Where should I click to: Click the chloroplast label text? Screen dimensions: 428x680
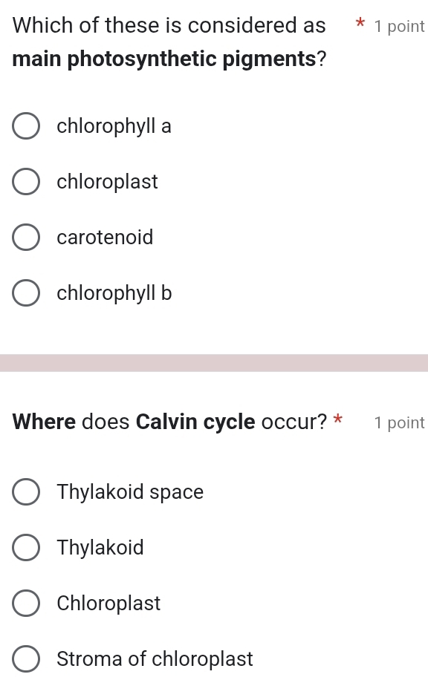[107, 181]
